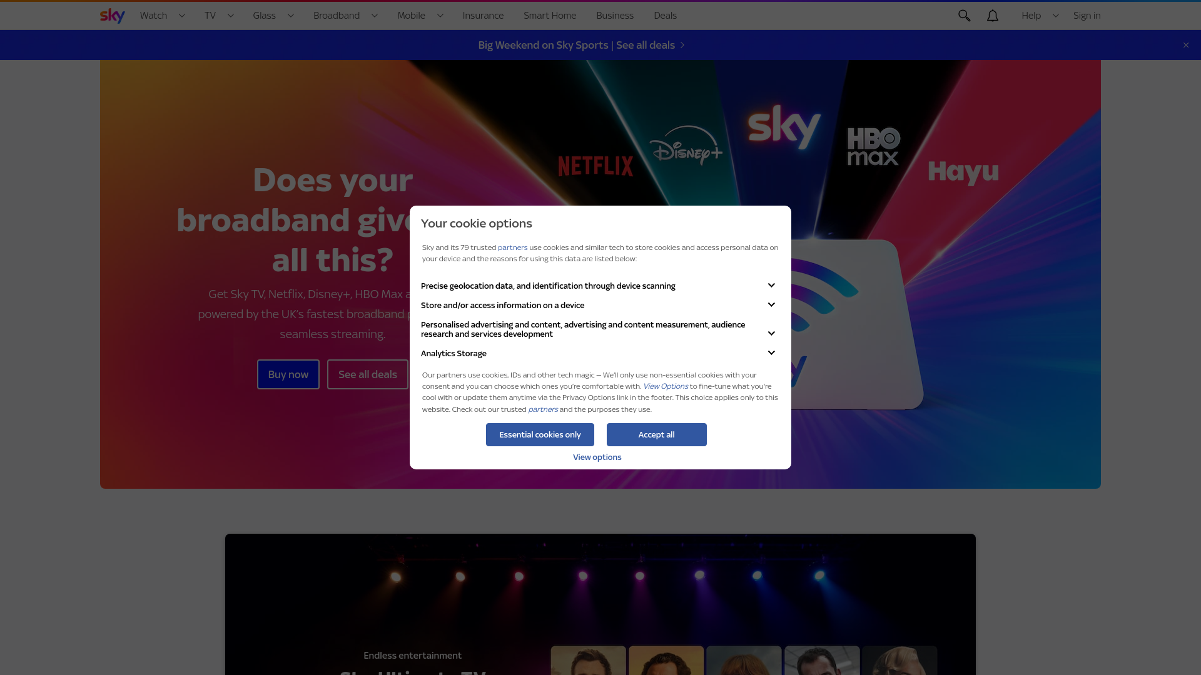This screenshot has height=675, width=1201.
Task: Open the Watch nav item
Action: pos(153,16)
